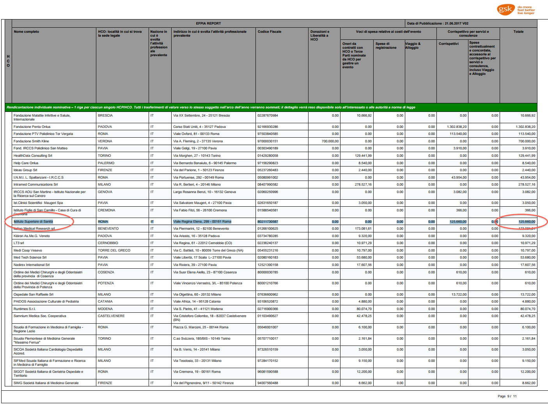Select the Fondazione Penta Onlus name cell
The height and width of the screenshot is (404, 548).
tap(32, 127)
